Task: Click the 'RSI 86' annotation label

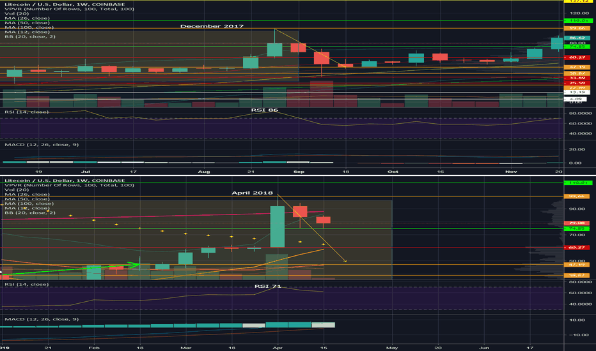Action: (x=265, y=110)
